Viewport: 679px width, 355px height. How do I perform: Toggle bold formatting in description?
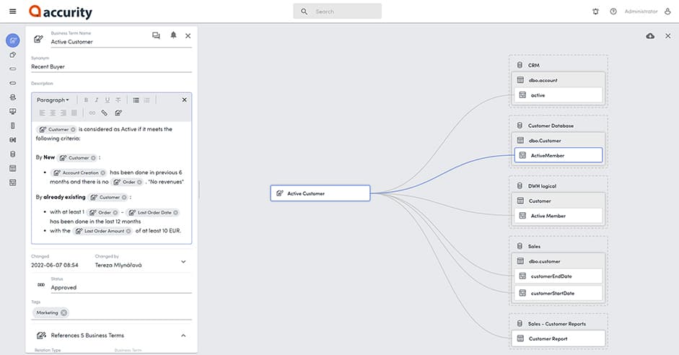coord(86,100)
